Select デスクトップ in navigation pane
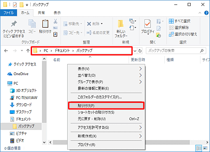The width and height of the screenshot is (210, 152). [21, 112]
